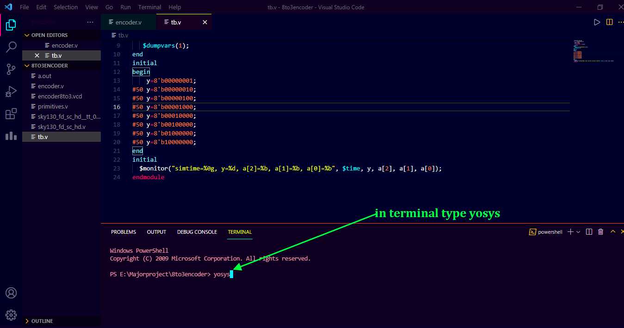Click the Run Code play icon

coord(597,22)
